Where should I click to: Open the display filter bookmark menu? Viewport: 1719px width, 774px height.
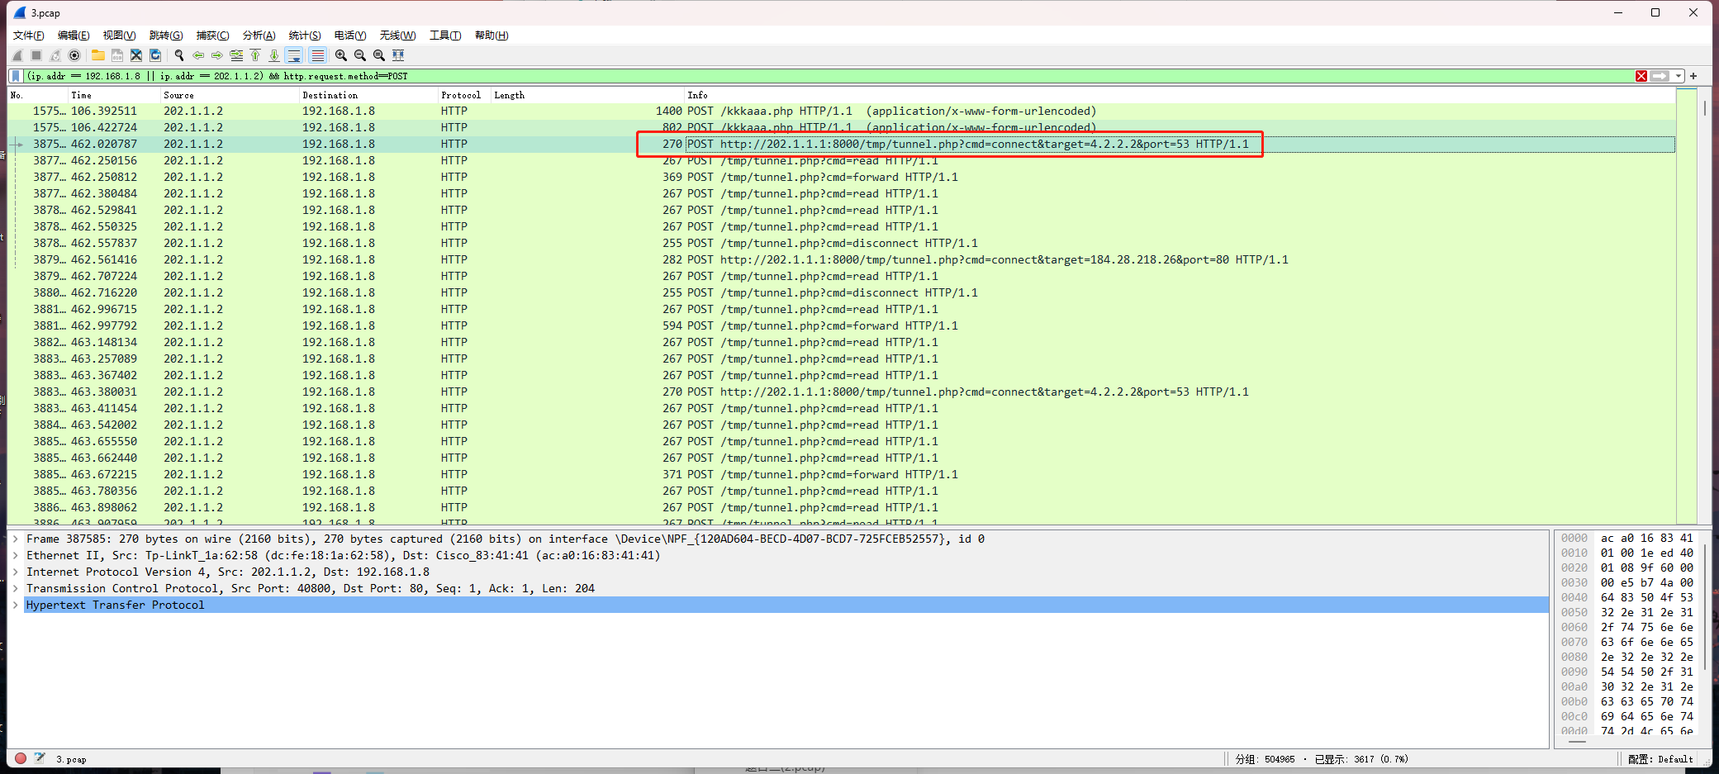(x=16, y=76)
